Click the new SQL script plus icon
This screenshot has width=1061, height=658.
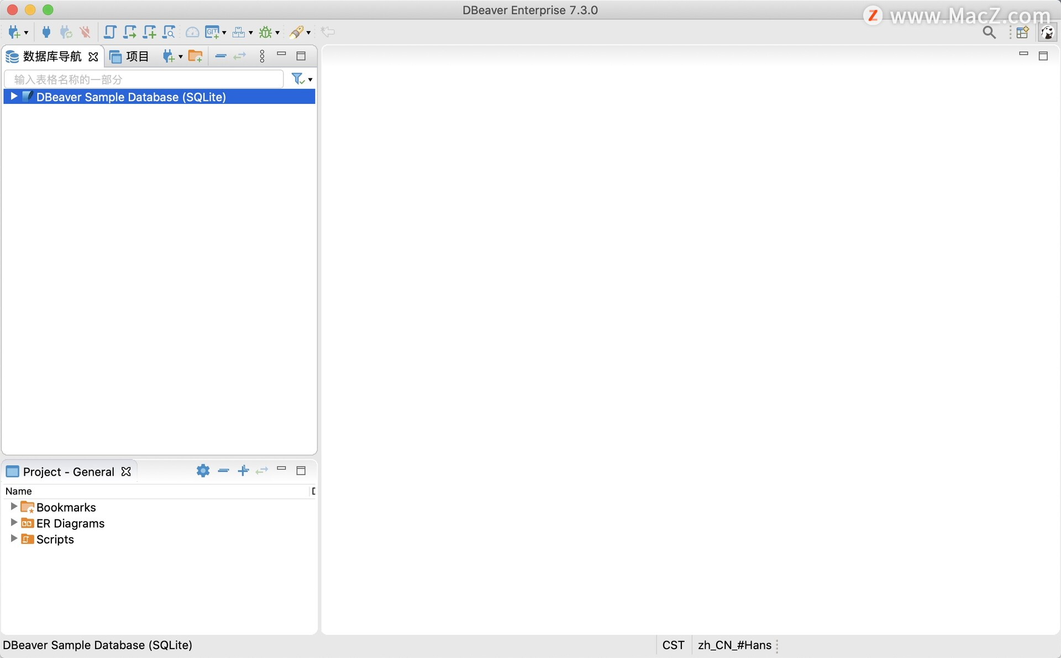click(x=149, y=33)
